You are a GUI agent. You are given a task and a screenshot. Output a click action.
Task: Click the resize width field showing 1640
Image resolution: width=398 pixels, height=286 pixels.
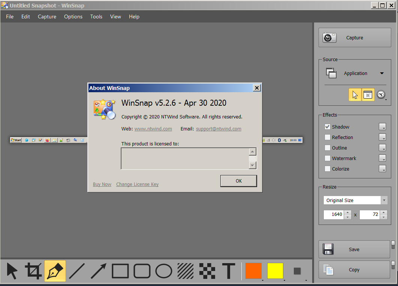click(334, 214)
